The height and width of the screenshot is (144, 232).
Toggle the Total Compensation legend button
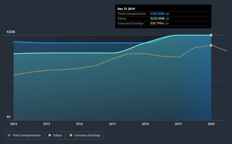[x=24, y=135]
